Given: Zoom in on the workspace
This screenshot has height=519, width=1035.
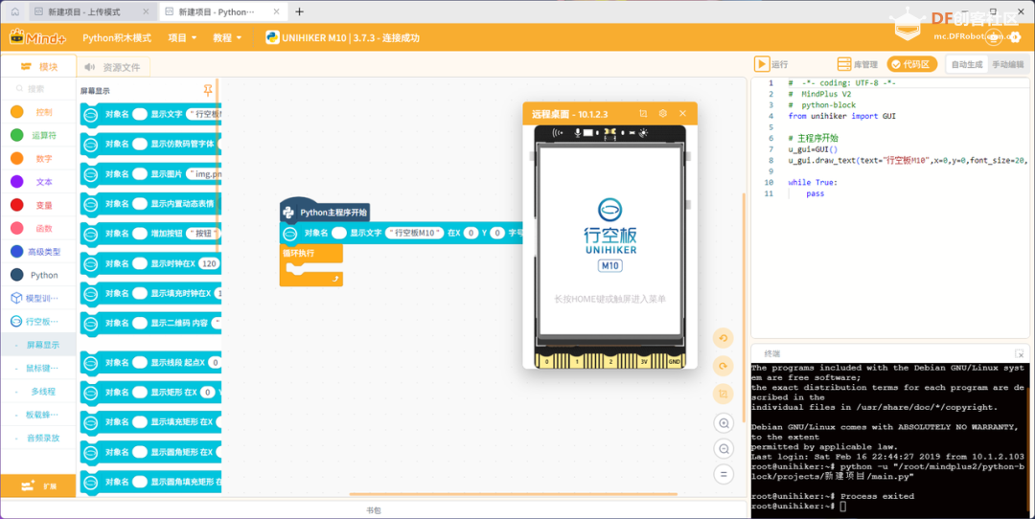Looking at the screenshot, I should pos(724,423).
